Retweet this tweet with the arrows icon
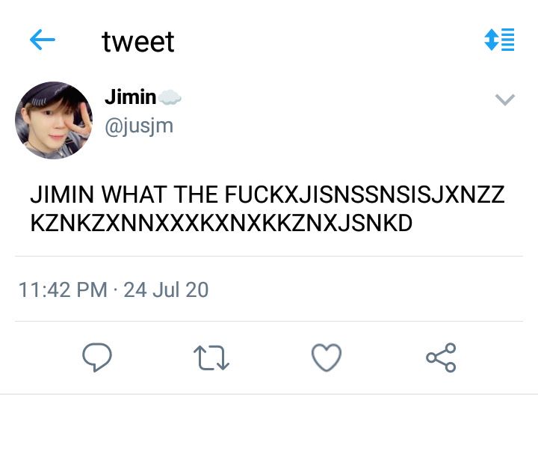 click(211, 358)
